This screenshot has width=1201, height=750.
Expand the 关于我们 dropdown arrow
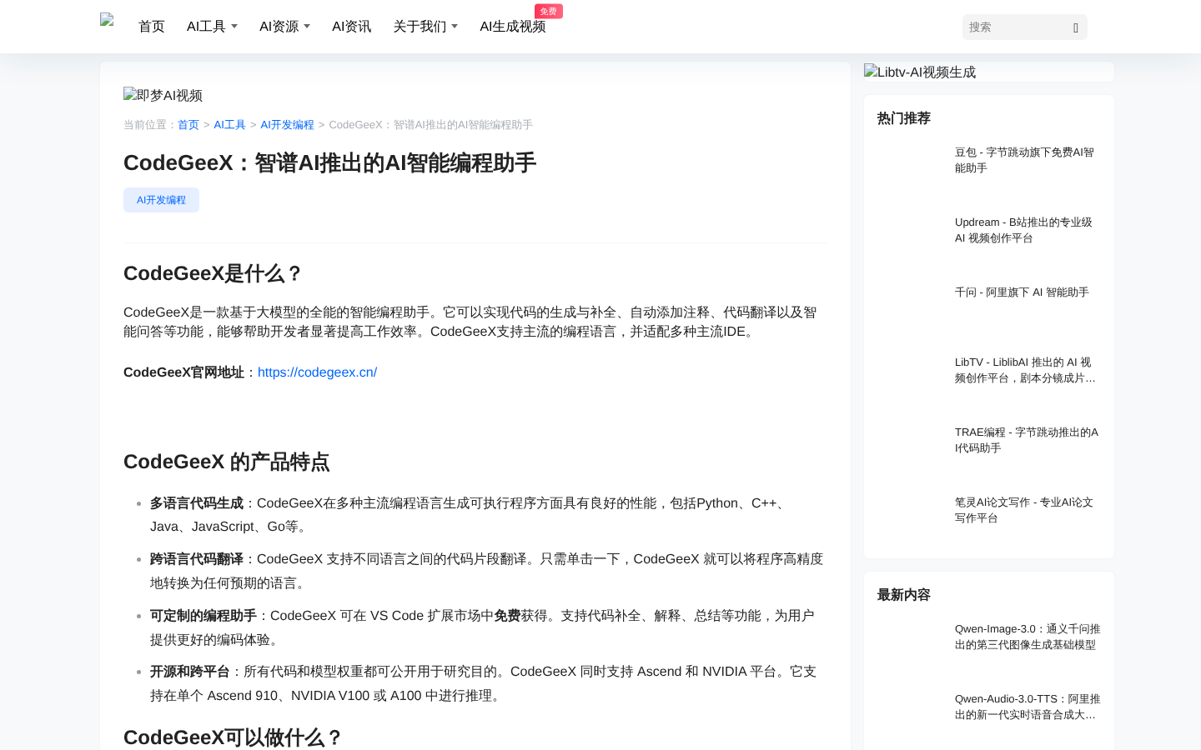(x=455, y=27)
